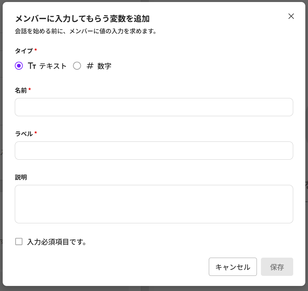Click the Tt text type icon
Viewport: 308px width, 291px height.
pyautogui.click(x=32, y=66)
